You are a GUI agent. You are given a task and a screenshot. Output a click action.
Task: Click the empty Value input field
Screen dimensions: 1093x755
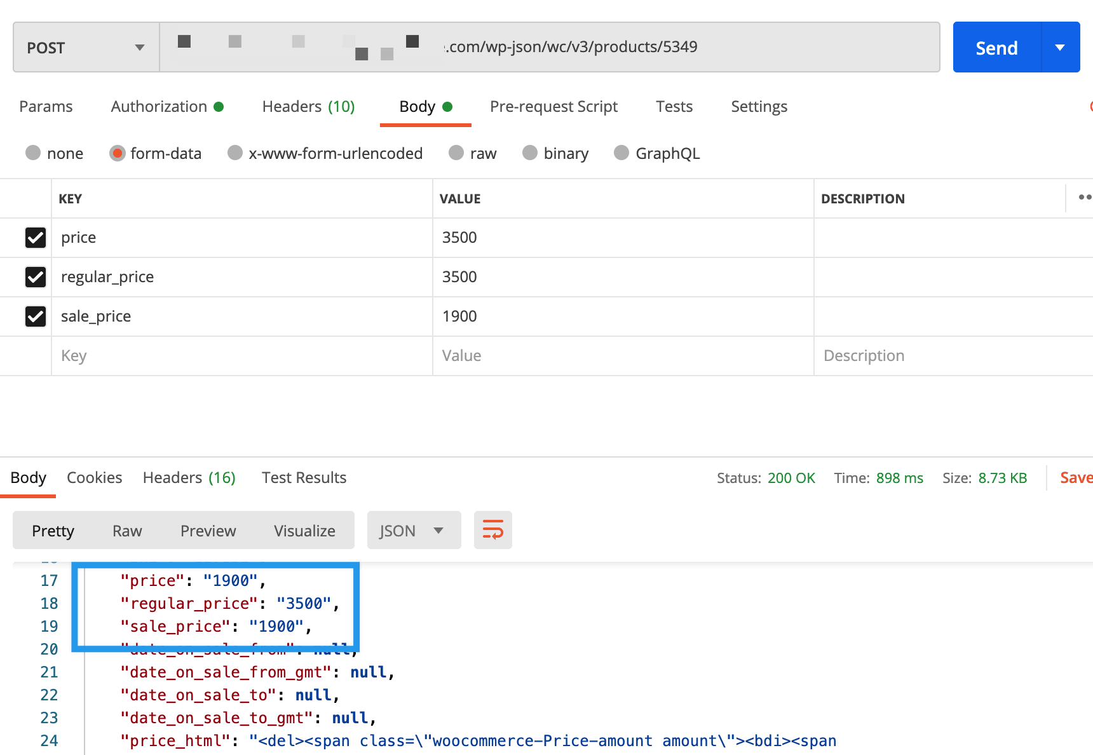(623, 356)
